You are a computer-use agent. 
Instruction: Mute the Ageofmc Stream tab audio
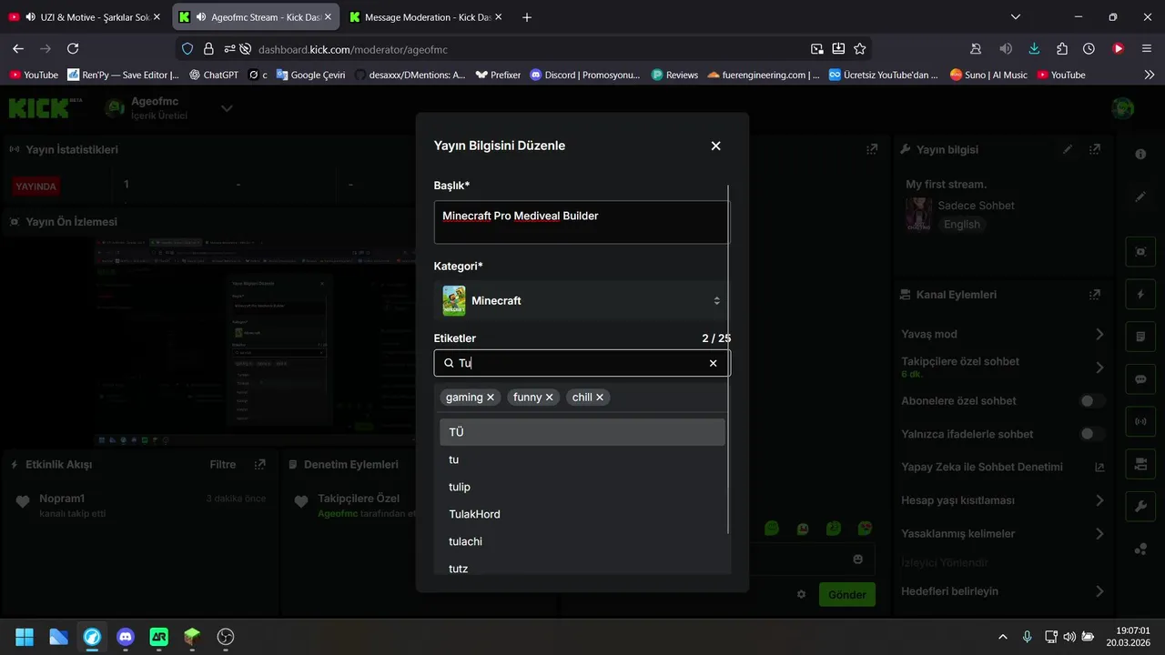coord(201,17)
